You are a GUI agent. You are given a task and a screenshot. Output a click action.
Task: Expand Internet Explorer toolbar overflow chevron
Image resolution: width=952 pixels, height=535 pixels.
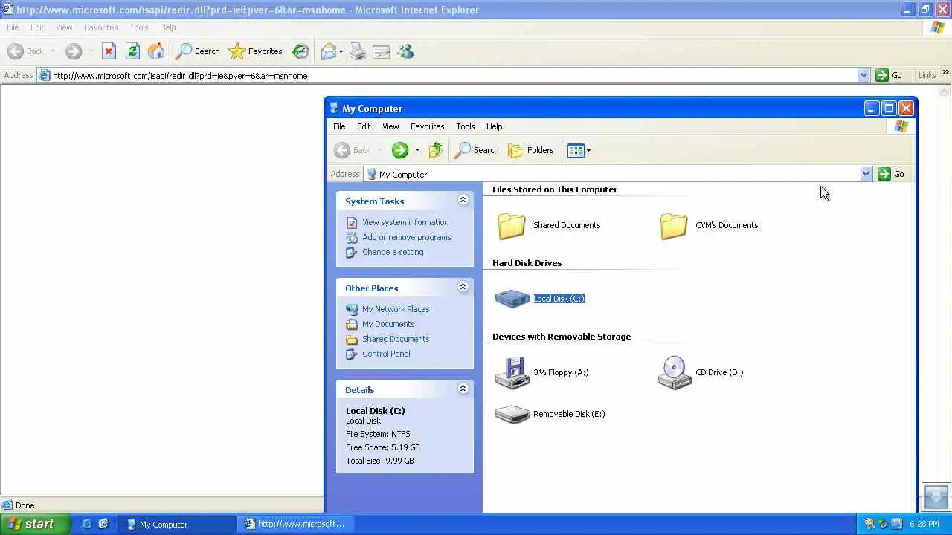(x=945, y=72)
